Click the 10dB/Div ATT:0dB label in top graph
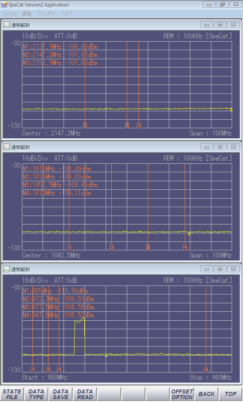 tap(49, 36)
